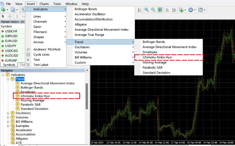Select Ichimoku Kinko Hyo in Trend submenu
235x146 pixels.
click(157, 57)
